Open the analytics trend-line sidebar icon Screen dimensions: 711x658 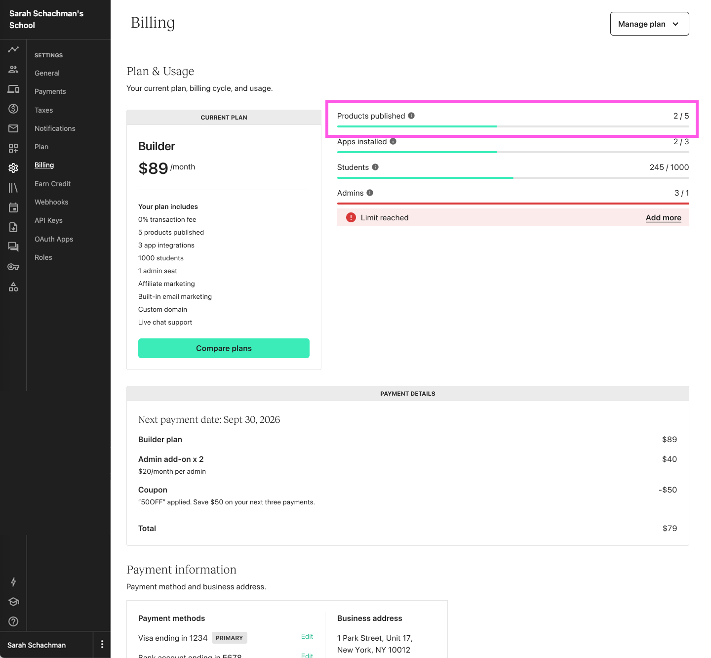click(x=13, y=49)
